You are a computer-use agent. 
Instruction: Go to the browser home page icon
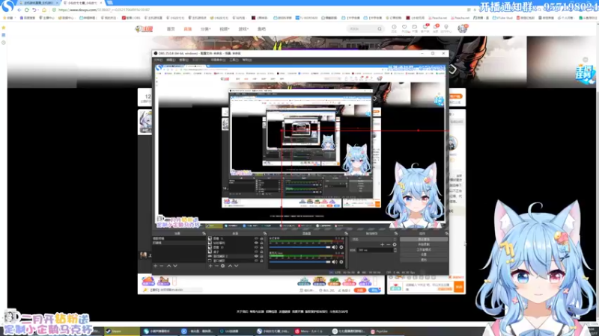point(44,10)
